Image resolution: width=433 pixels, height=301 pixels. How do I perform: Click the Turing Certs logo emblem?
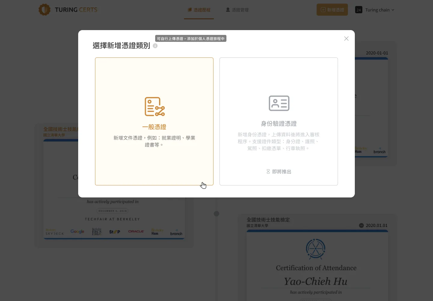point(45,10)
